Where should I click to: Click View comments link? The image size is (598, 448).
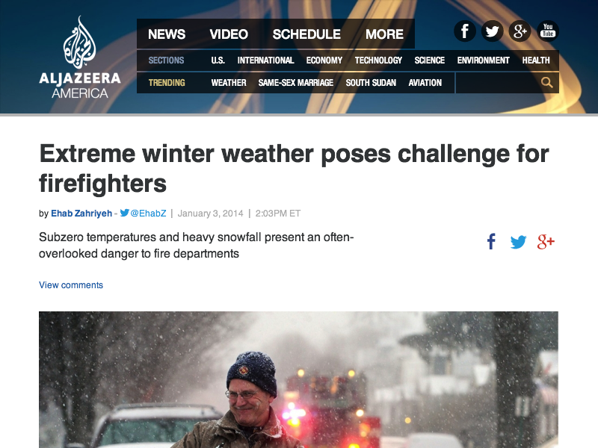tap(71, 285)
